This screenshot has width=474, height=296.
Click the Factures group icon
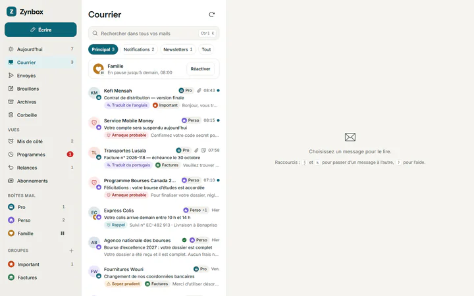point(11,278)
